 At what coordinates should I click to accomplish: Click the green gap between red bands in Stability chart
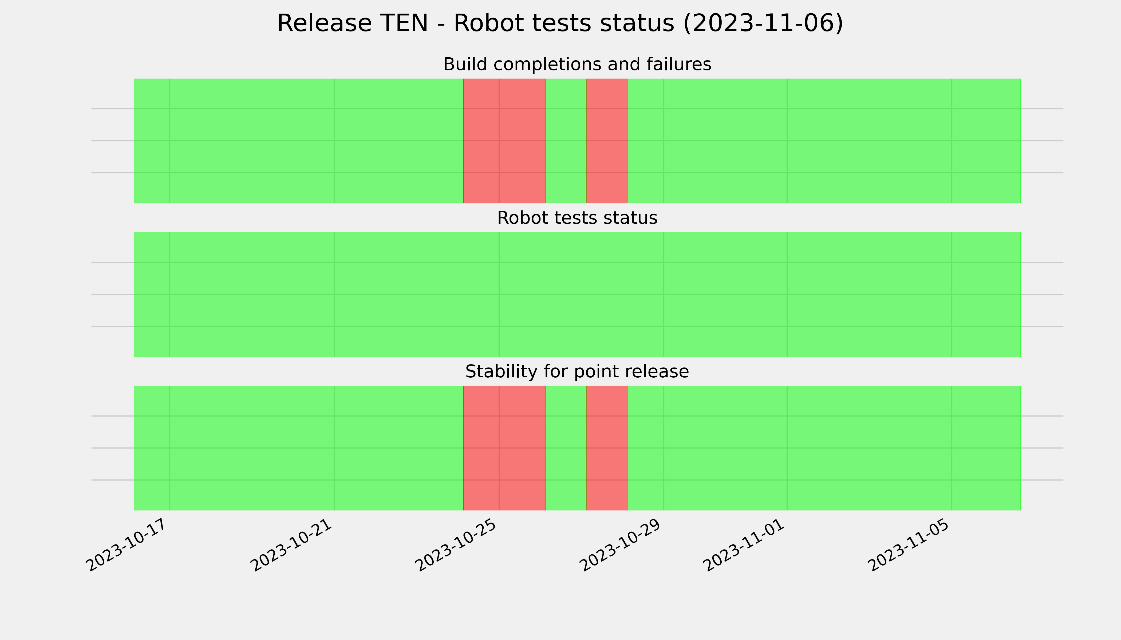coord(566,448)
